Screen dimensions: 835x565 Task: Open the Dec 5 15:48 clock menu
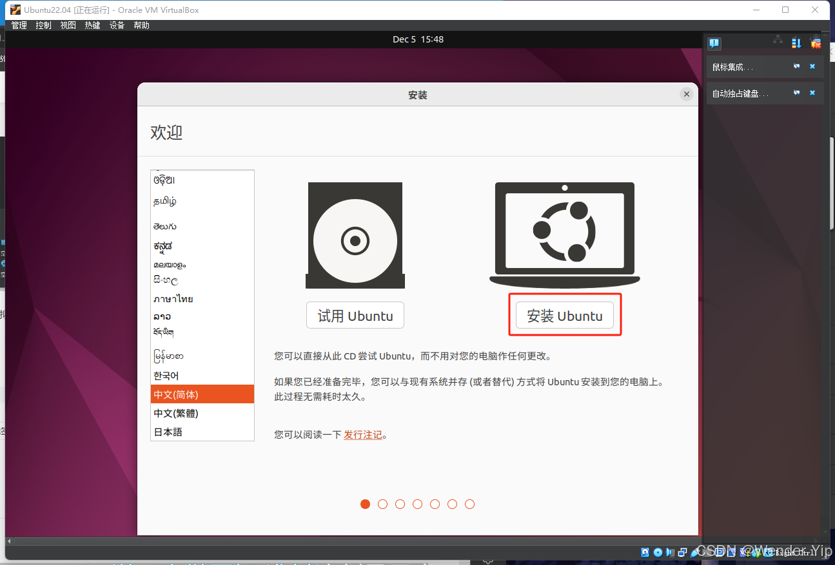tap(418, 39)
